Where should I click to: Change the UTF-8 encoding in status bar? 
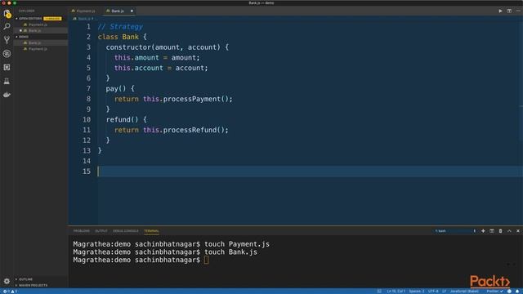pos(433,292)
